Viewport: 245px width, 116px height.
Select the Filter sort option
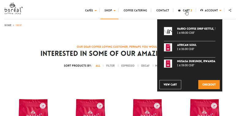(x=111, y=66)
